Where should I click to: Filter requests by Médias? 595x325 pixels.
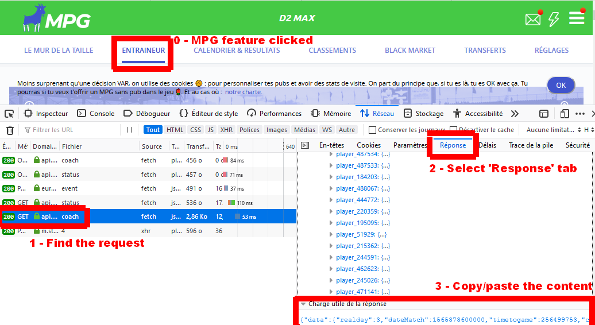click(305, 130)
